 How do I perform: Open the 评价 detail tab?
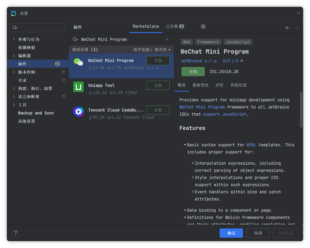pyautogui.click(x=220, y=85)
